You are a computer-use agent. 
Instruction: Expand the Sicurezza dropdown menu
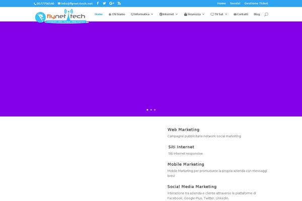[194, 14]
